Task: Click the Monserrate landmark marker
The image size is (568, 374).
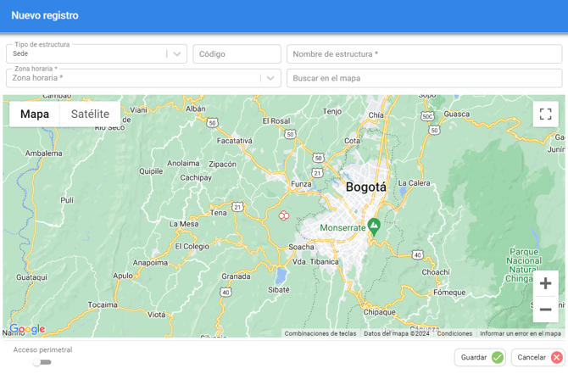Action: (x=373, y=226)
